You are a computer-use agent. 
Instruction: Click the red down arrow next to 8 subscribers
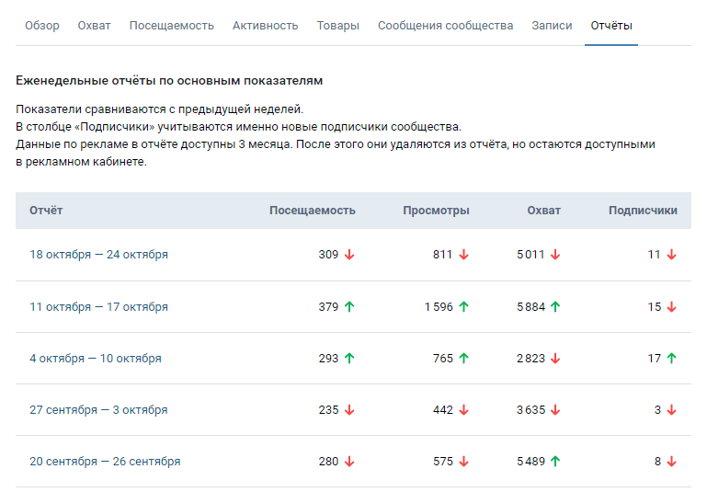pos(672,462)
